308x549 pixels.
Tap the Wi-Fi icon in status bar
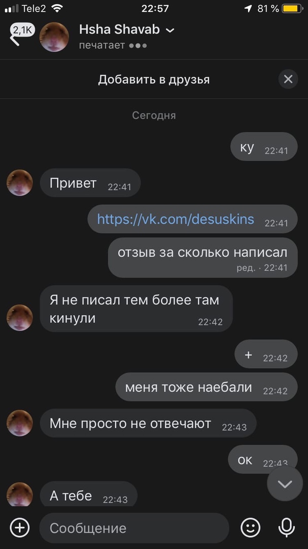57,9
